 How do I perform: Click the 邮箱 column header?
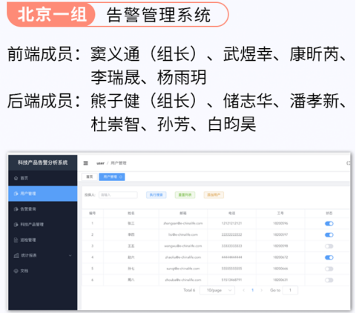click(x=183, y=213)
